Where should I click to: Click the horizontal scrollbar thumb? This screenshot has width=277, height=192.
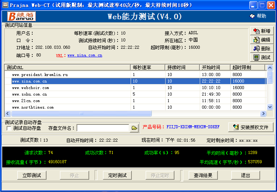pyautogui.click(x=81, y=113)
